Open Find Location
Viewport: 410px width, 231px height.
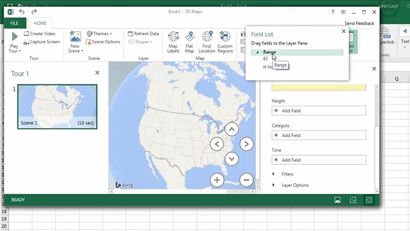coord(207,42)
